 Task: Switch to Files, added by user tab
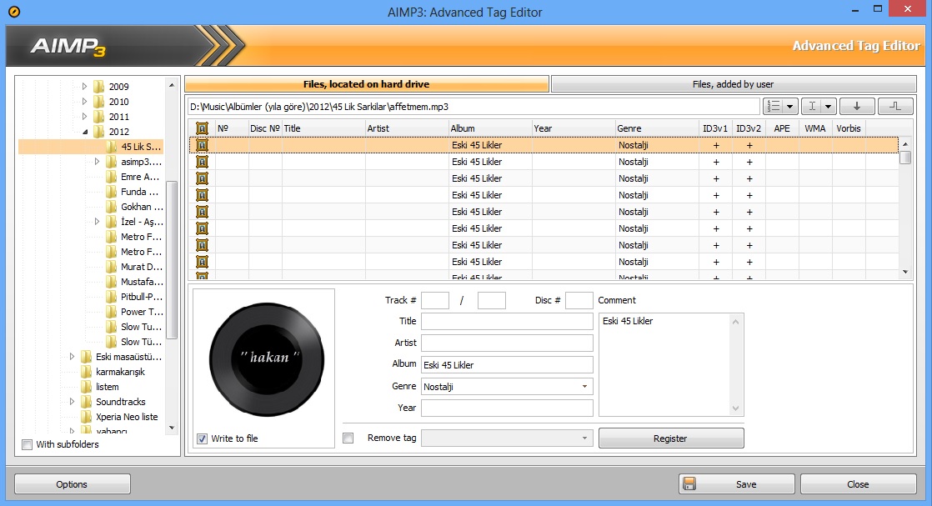(x=733, y=84)
